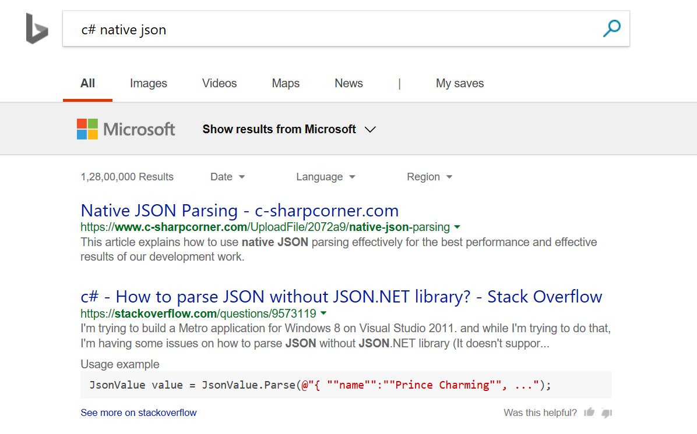Select the All tab
This screenshot has width=697, height=434.
(x=87, y=83)
